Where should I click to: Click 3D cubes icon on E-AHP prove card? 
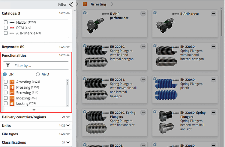pos(155,13)
